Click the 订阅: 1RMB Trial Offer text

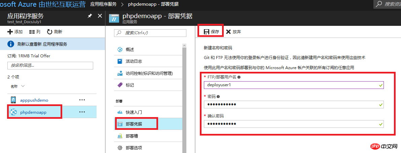pyautogui.click(x=29, y=56)
